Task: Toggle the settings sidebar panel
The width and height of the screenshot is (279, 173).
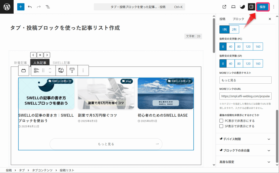Action: 251,7
